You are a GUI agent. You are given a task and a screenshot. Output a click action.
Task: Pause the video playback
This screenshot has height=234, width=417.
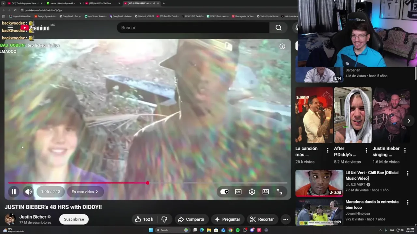[x=14, y=192]
